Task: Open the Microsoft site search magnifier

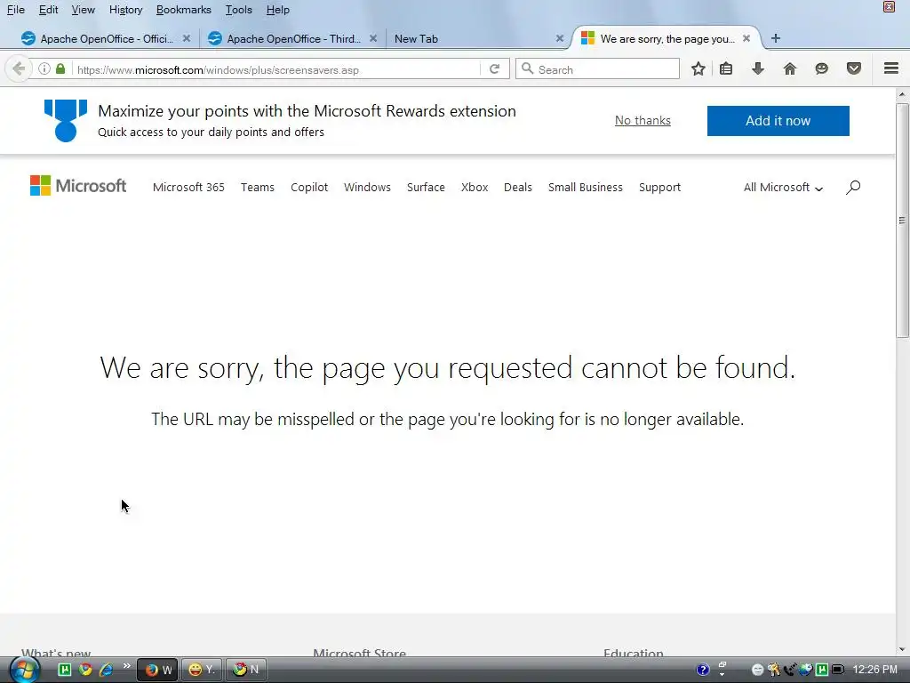Action: pos(852,187)
